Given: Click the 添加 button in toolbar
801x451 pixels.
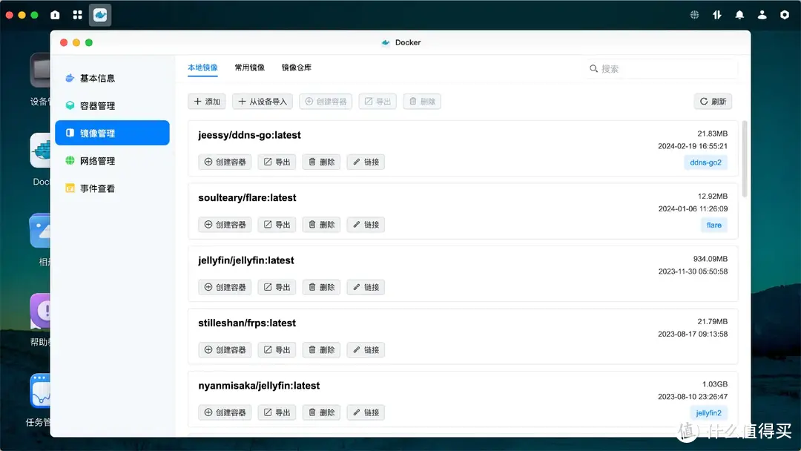Looking at the screenshot, I should click(x=207, y=102).
